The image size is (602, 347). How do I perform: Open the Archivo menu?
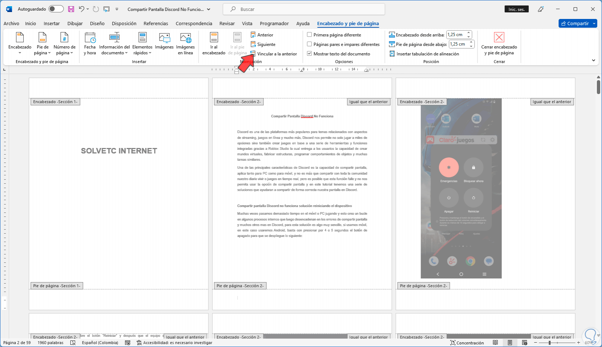click(x=11, y=24)
